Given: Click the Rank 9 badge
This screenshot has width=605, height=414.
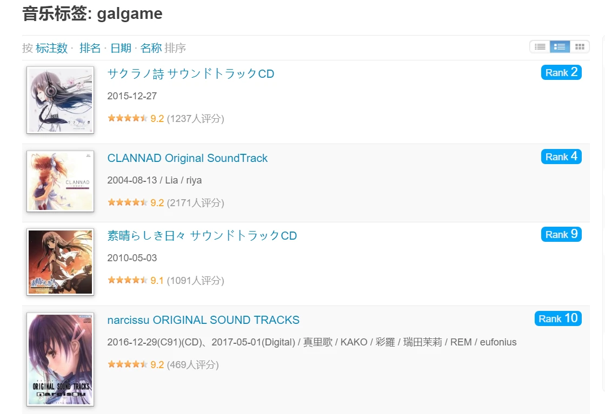Looking at the screenshot, I should tap(561, 234).
